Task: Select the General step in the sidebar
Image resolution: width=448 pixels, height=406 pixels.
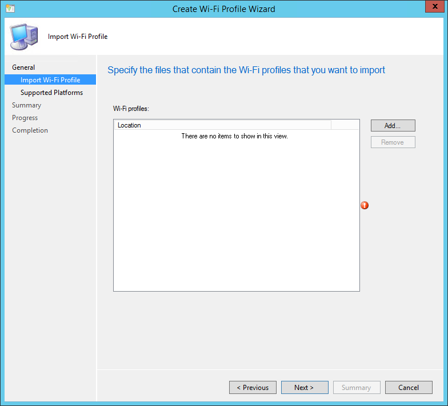Action: (x=23, y=67)
